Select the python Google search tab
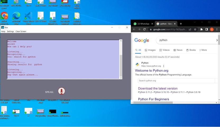The image size is (220, 127). pyautogui.click(x=166, y=24)
